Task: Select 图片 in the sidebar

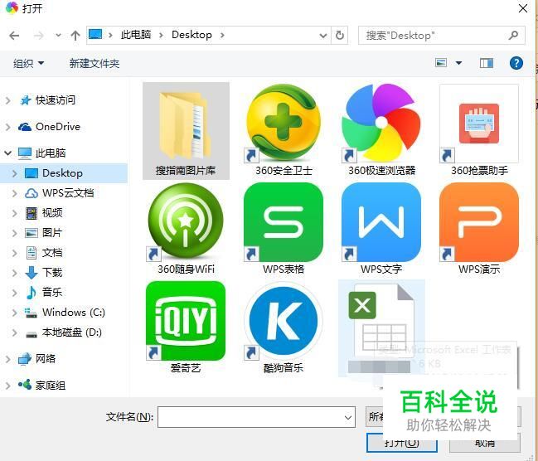Action: tap(52, 233)
